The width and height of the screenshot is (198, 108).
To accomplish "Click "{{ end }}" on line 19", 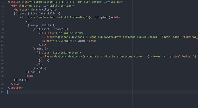I will click(33, 72).
